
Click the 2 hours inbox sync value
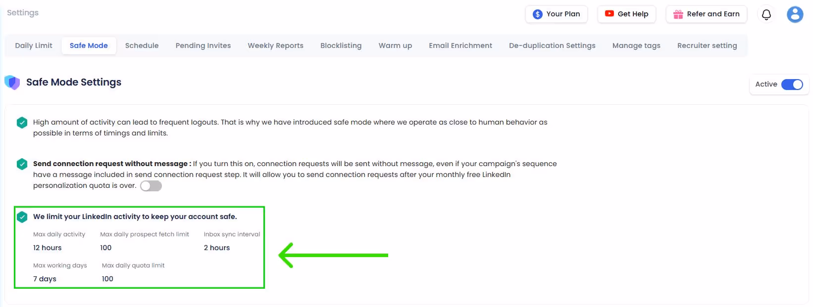pyautogui.click(x=217, y=248)
